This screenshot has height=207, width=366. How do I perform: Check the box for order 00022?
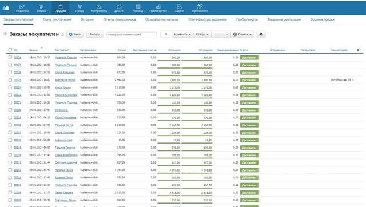[x=10, y=95]
